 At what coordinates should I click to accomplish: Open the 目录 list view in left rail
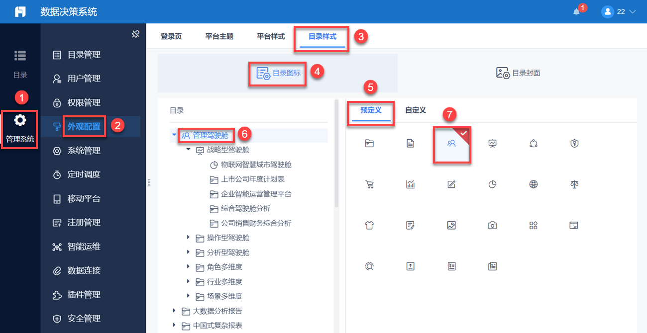click(x=20, y=64)
